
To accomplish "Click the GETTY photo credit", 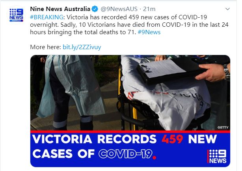I will pyautogui.click(x=223, y=127).
